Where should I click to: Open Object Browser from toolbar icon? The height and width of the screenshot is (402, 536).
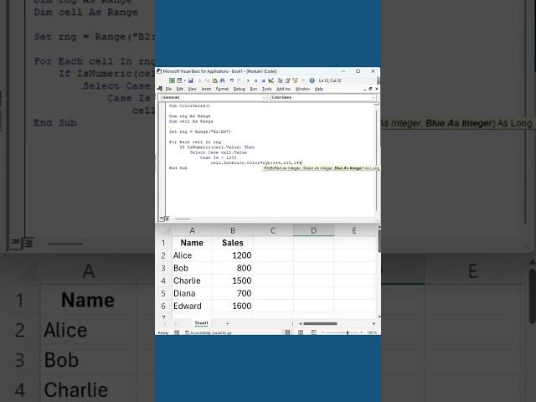pos(295,80)
